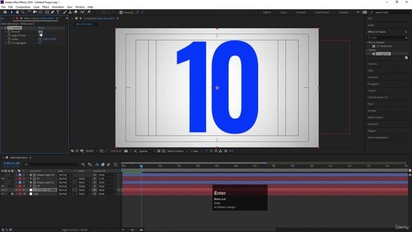412x232 pixels.
Task: Click the timeline layer search field
Action: pyautogui.click(x=50, y=164)
